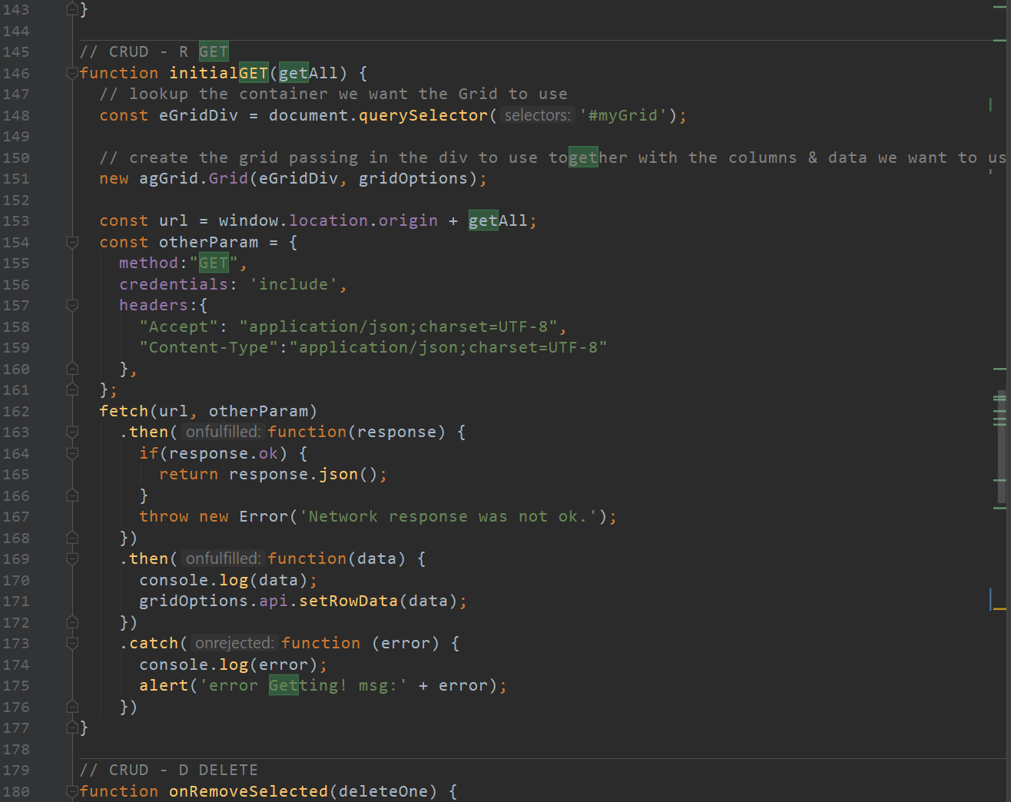Click the fold arrow beside const otherParam

(x=72, y=242)
